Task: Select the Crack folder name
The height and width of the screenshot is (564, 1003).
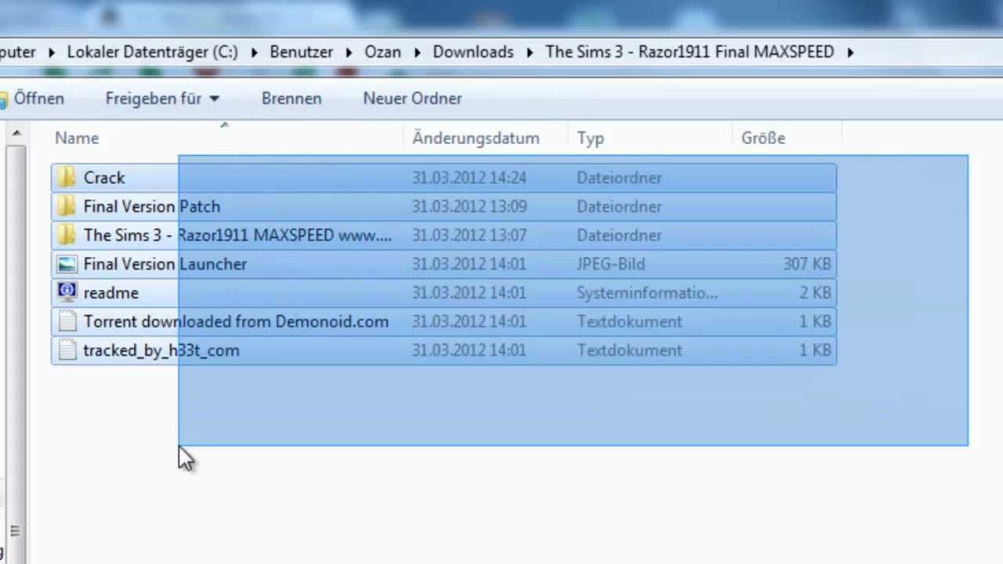Action: [104, 178]
